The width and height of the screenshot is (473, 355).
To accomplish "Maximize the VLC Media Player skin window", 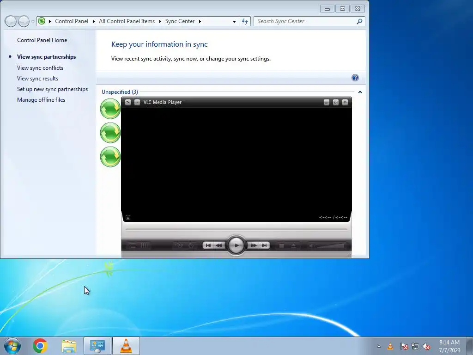I will 336,102.
